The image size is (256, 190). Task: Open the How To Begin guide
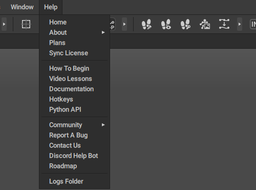pyautogui.click(x=74, y=68)
